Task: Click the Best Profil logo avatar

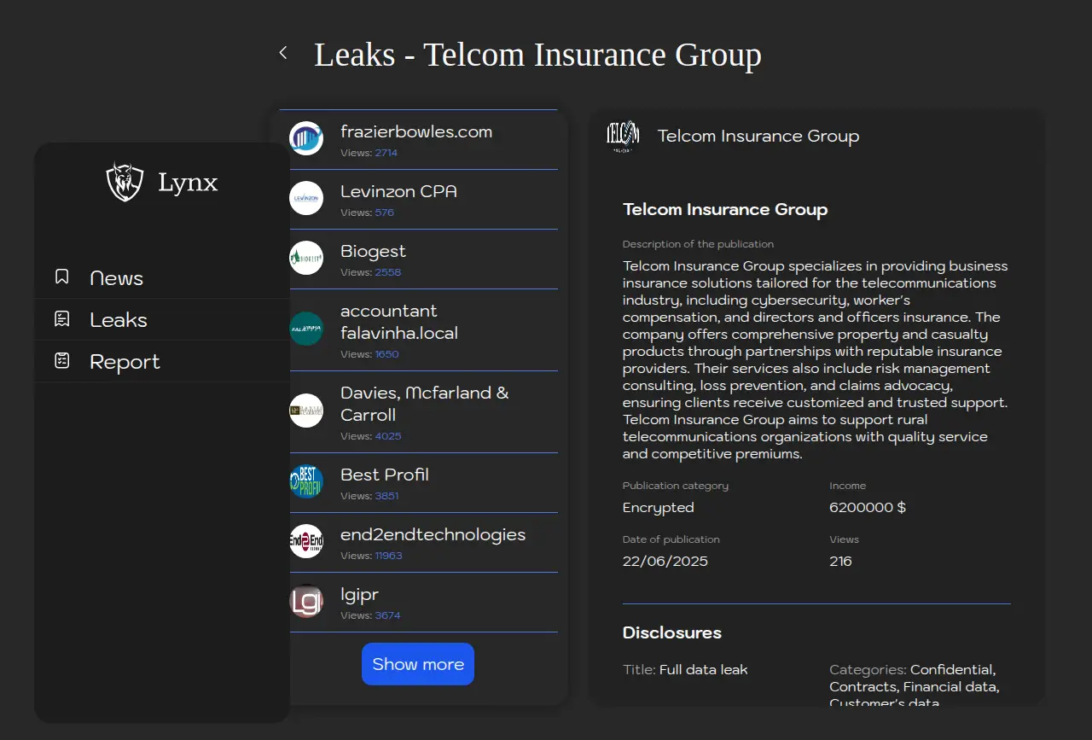Action: pos(306,481)
